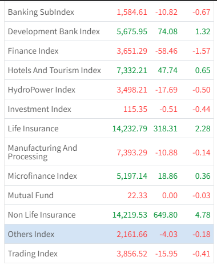Click the highlighted Others Index row
Viewport: 217px width, 273px height.
[109, 234]
